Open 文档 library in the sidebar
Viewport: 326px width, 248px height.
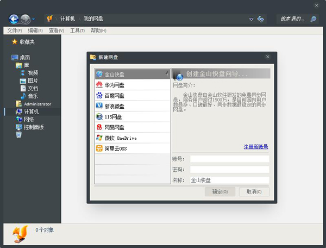click(33, 88)
